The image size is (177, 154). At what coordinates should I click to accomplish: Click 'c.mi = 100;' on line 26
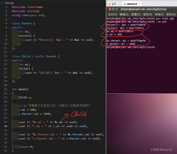pyautogui.click(x=28, y=110)
